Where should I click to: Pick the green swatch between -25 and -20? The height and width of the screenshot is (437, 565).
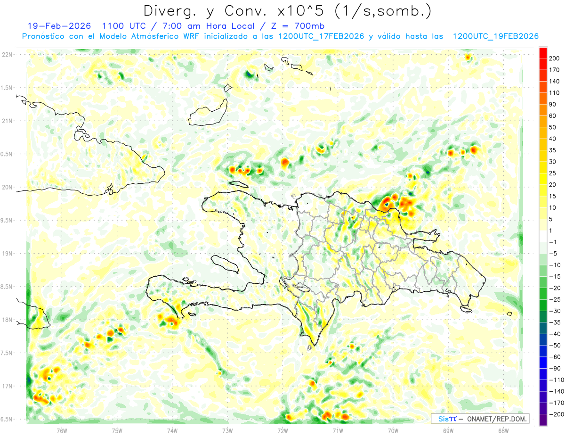pyautogui.click(x=543, y=294)
